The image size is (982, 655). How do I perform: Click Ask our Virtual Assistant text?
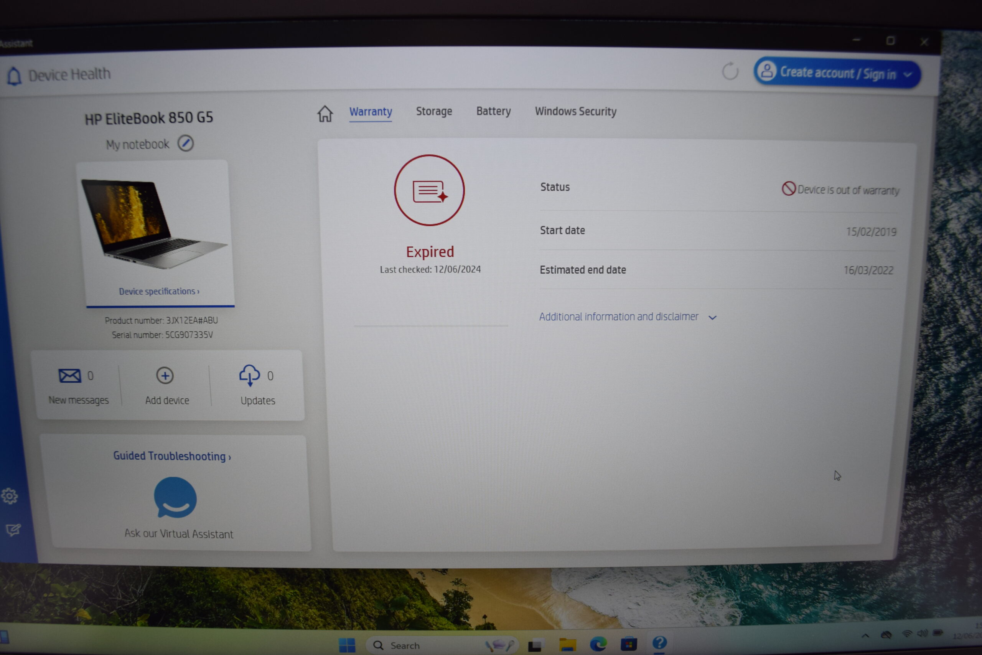click(179, 534)
